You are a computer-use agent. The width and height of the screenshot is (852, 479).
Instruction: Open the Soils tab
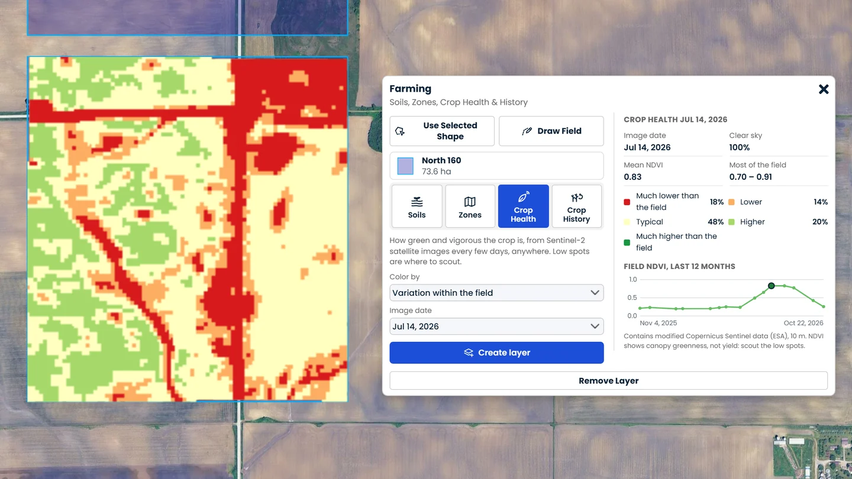pos(417,206)
